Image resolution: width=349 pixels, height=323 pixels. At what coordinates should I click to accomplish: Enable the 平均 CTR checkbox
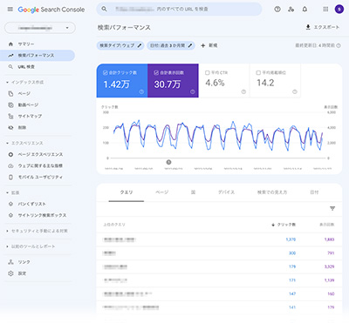[x=208, y=72]
